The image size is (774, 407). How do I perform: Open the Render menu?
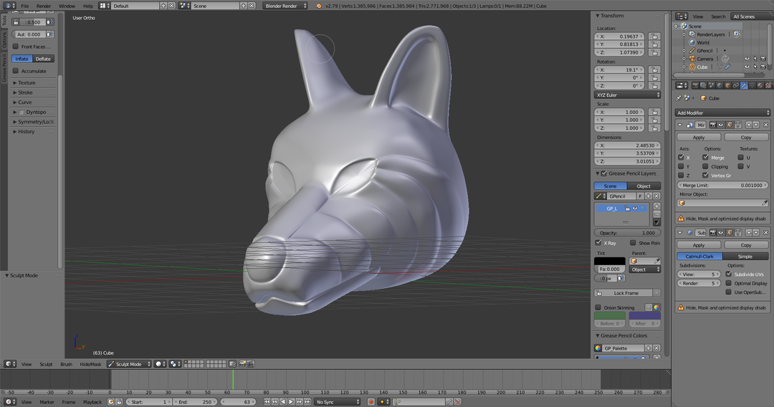pos(44,6)
